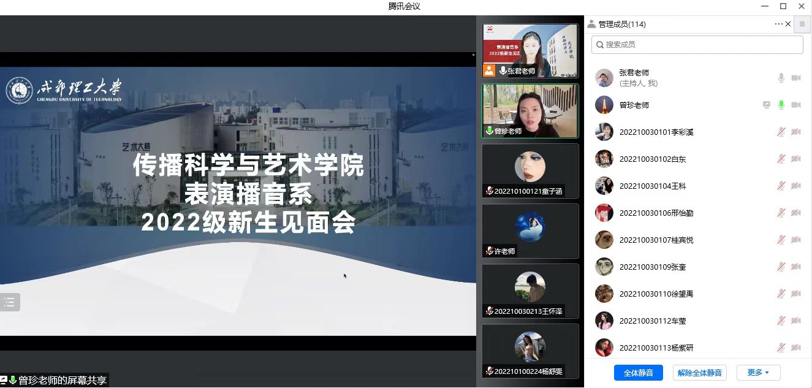The image size is (812, 388).
Task: Select 许老师 video tile
Action: tap(530, 231)
